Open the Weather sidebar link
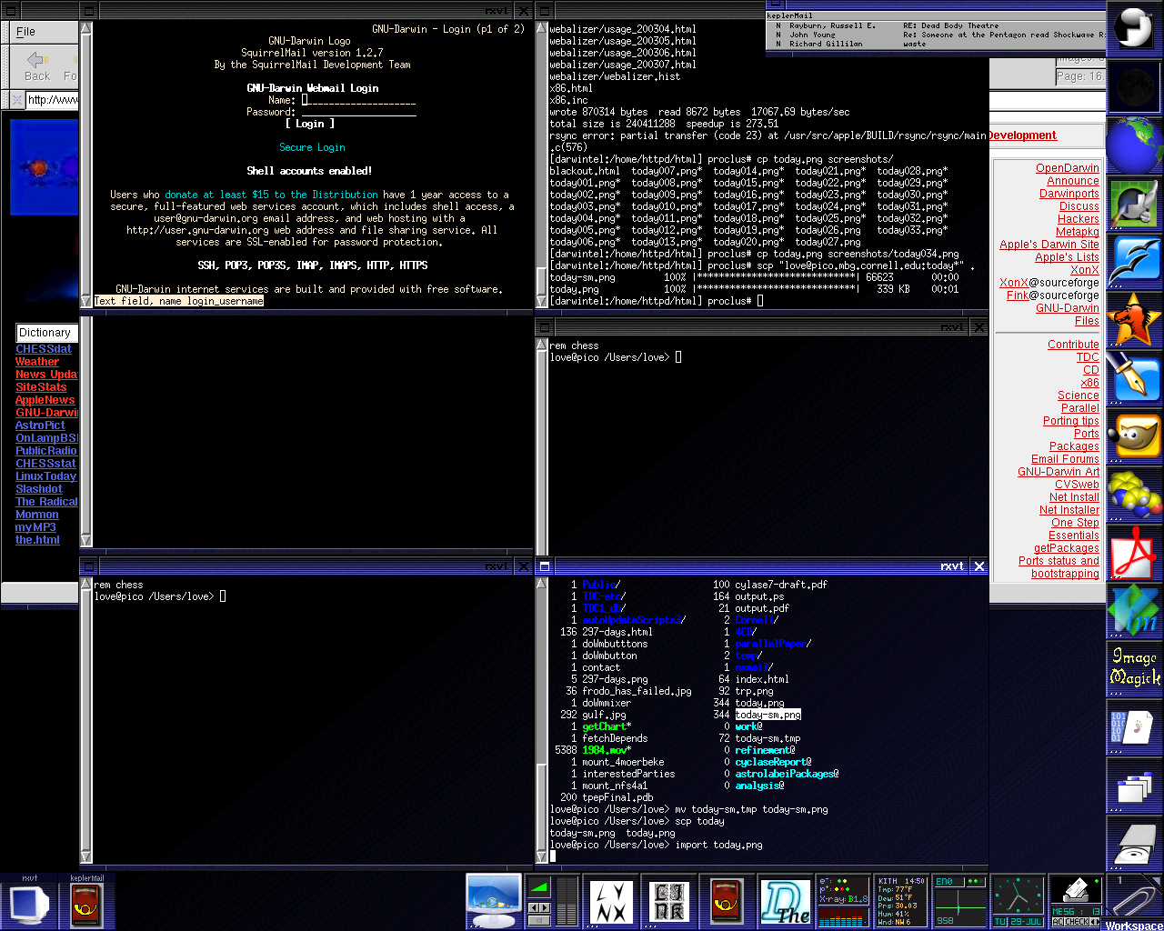Screen dimensions: 1164x931 click(x=37, y=362)
